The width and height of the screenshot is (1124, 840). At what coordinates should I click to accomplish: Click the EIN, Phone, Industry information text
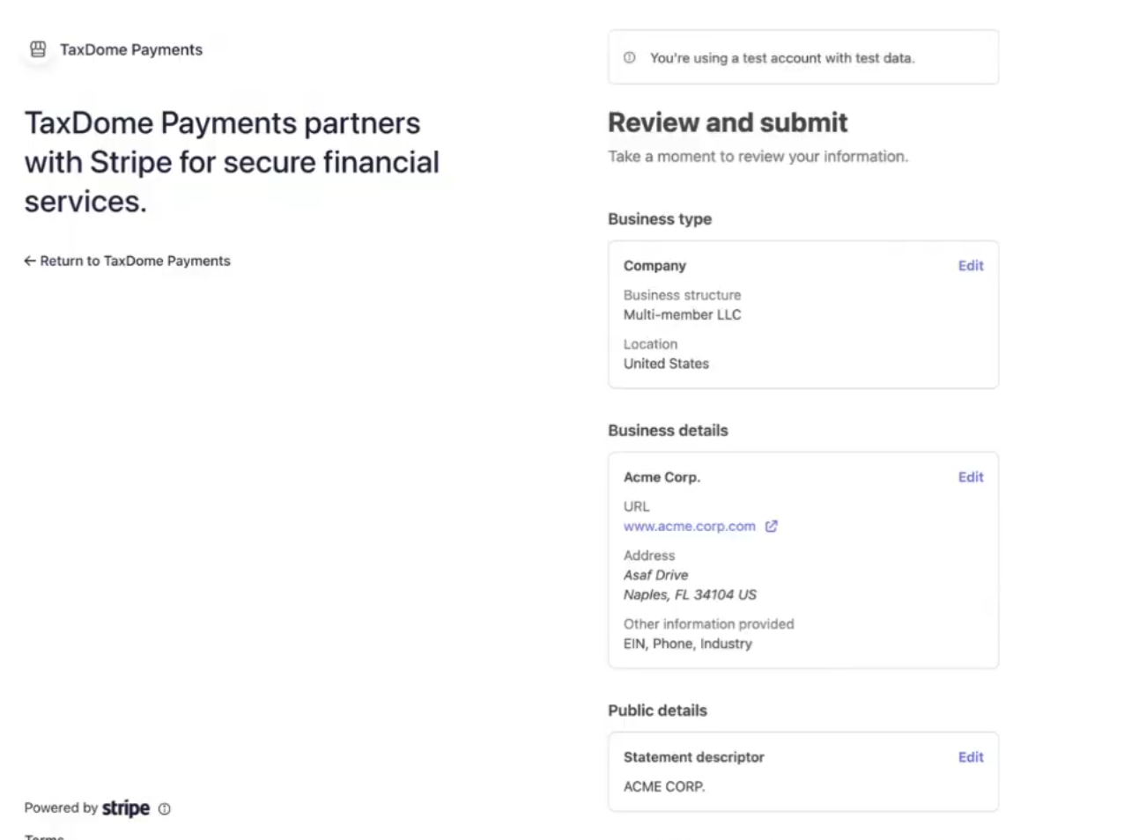(x=687, y=644)
